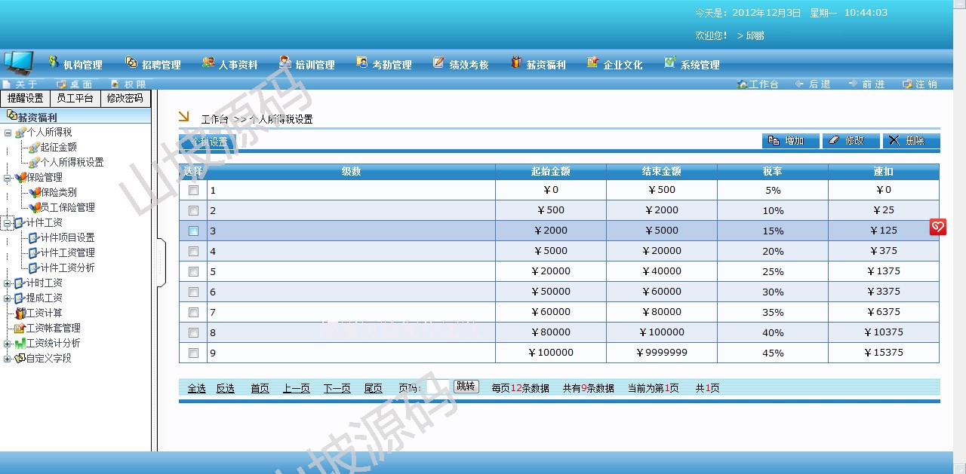Open the 系统管理 menu

[692, 65]
